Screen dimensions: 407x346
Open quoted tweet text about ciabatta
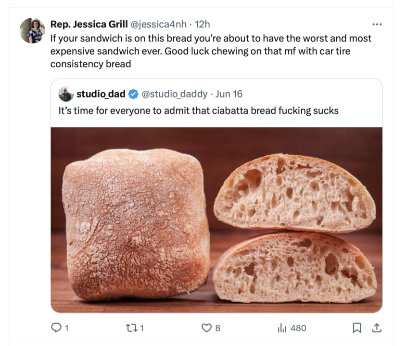(198, 111)
